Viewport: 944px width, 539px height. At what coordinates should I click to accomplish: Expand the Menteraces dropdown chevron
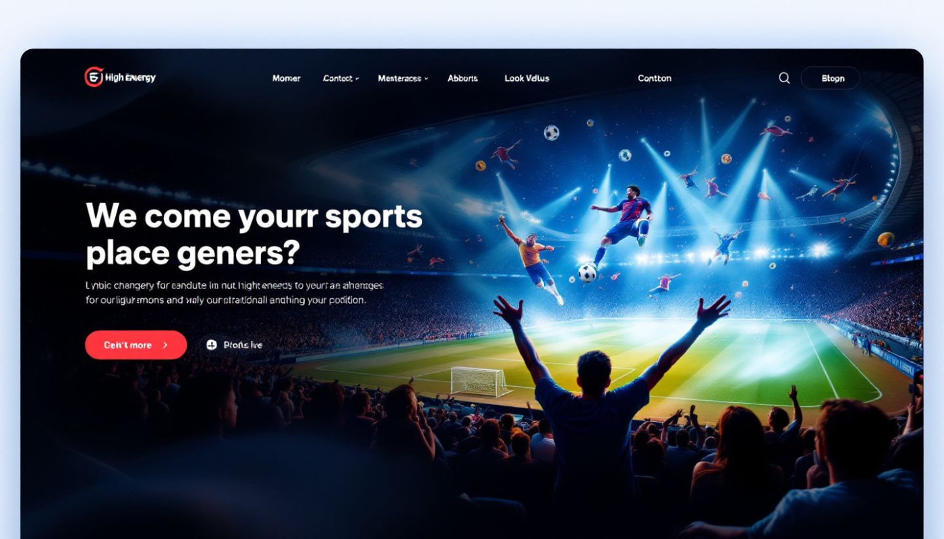tap(426, 79)
